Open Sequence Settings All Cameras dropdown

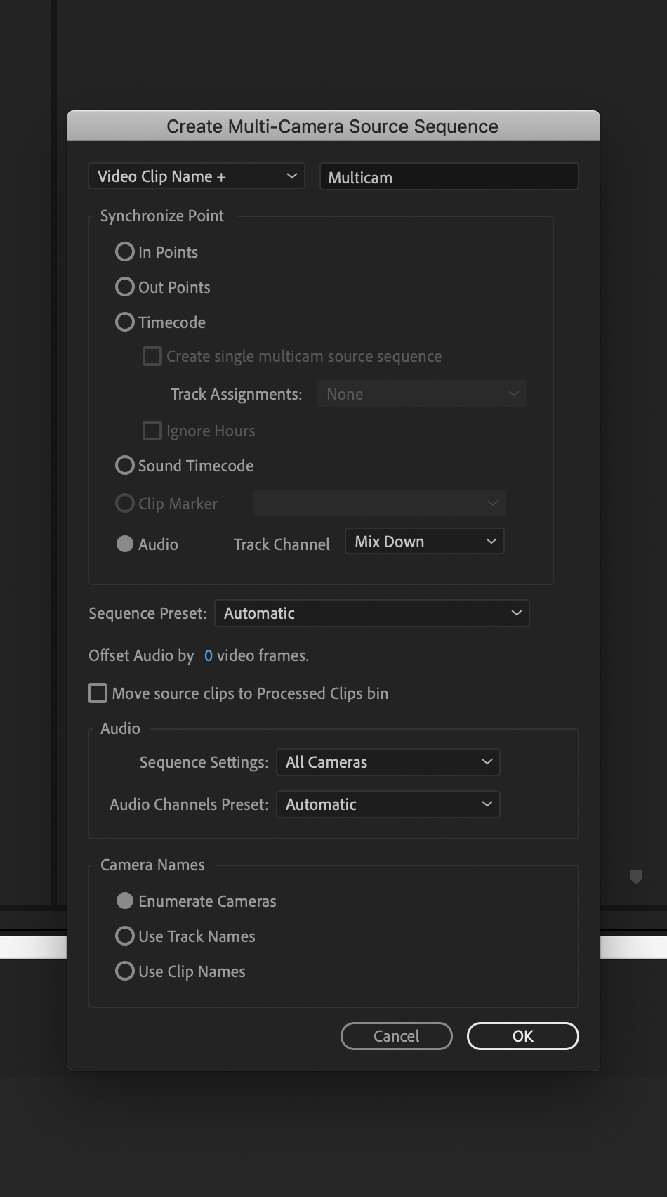pyautogui.click(x=388, y=762)
